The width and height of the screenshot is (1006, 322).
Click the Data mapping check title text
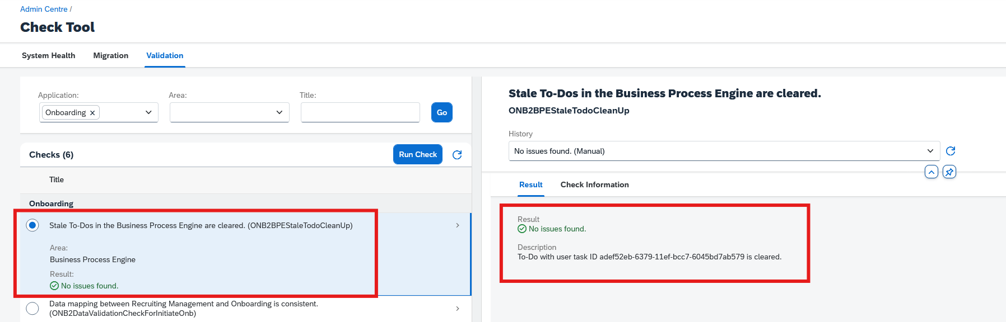click(x=184, y=309)
